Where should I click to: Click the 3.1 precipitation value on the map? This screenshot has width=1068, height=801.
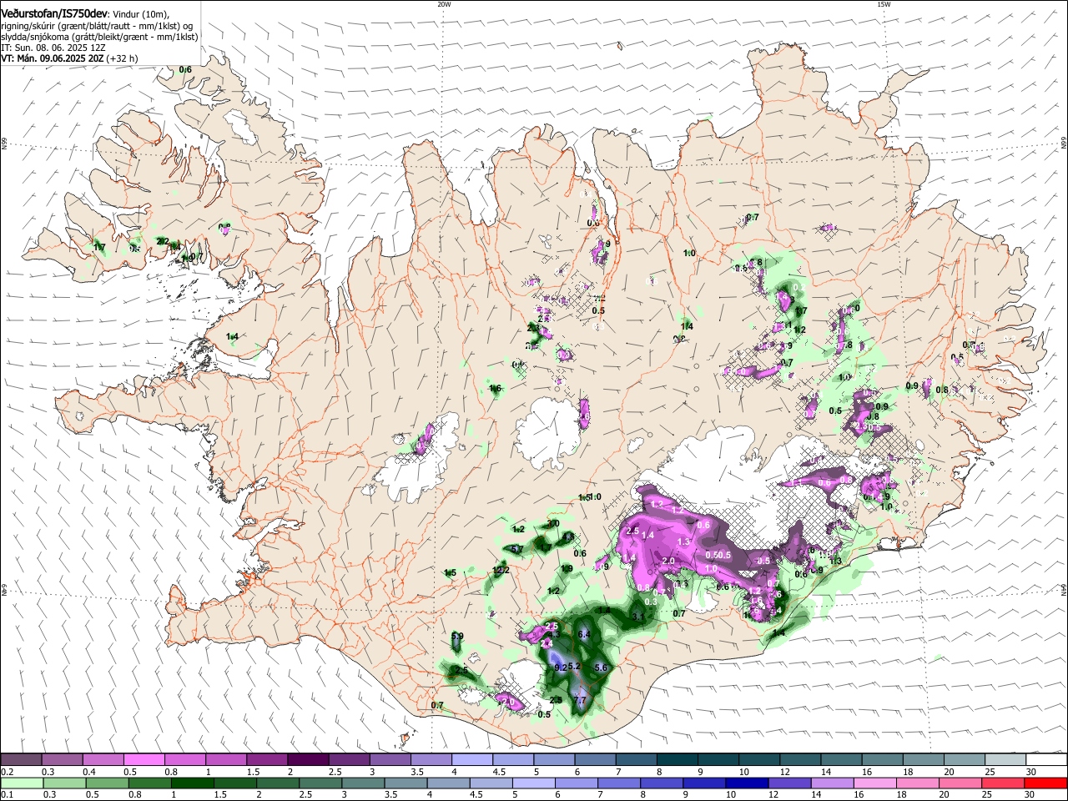coord(638,617)
